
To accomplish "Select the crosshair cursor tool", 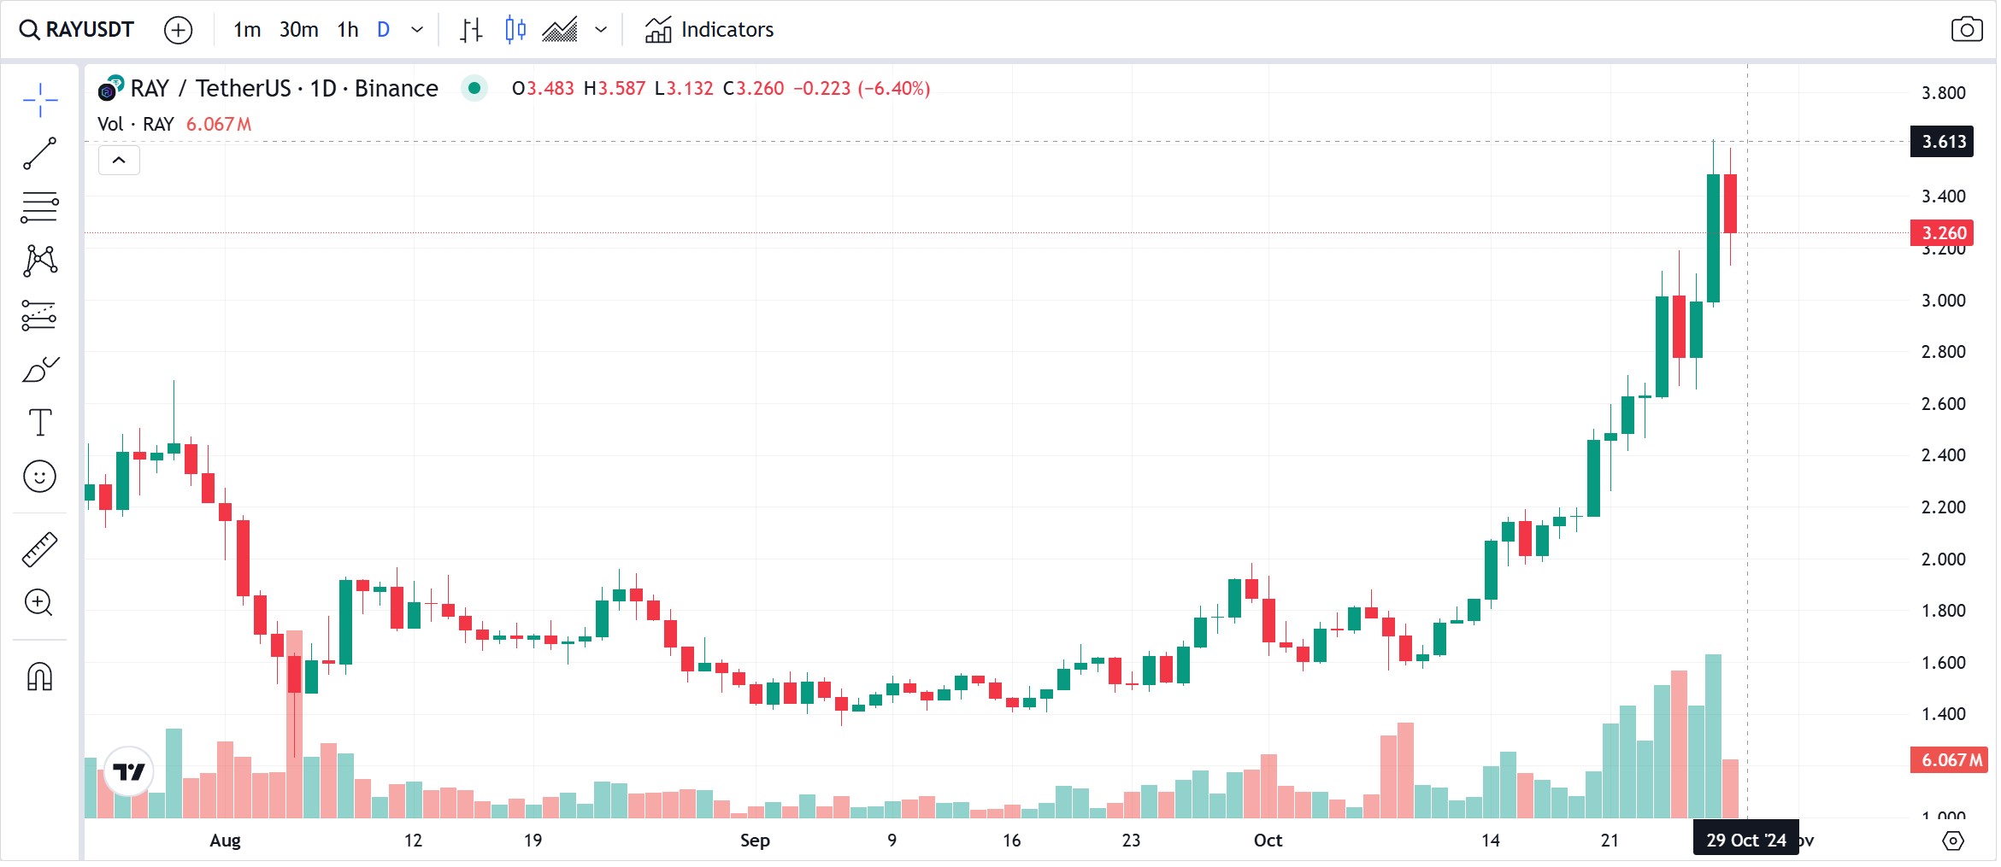I will 39,100.
